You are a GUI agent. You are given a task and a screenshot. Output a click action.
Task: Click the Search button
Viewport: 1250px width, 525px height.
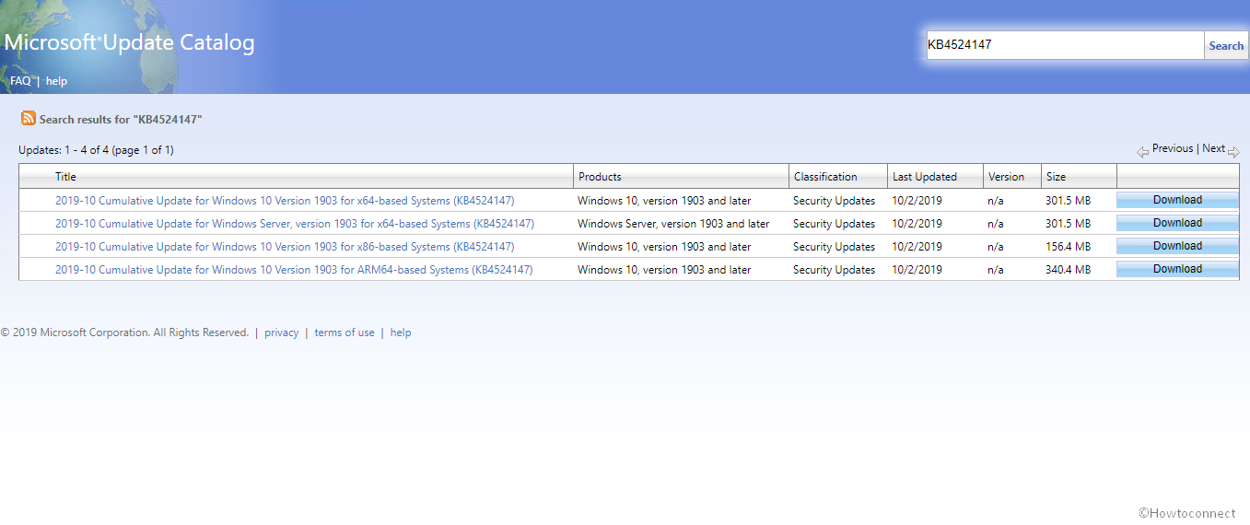click(1226, 45)
